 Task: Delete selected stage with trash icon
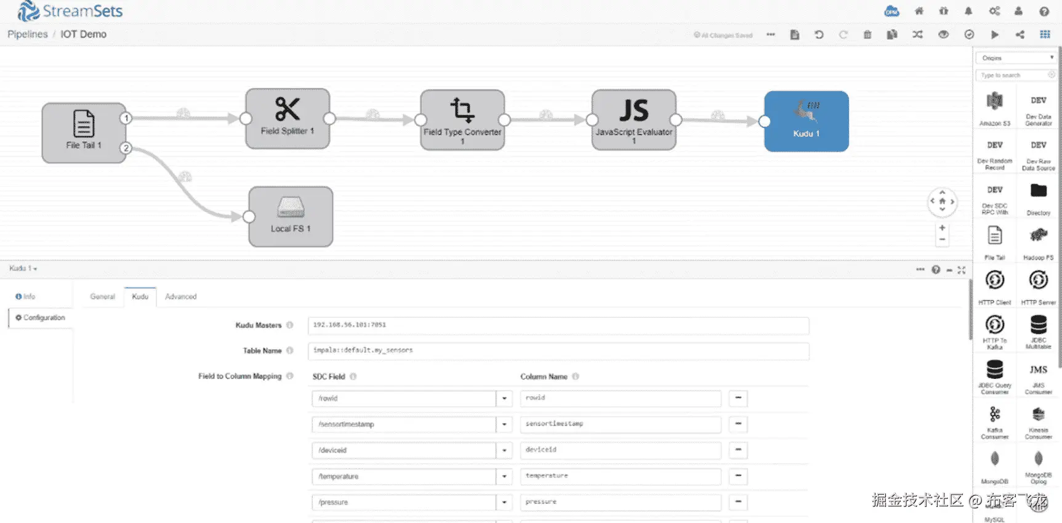tap(867, 34)
